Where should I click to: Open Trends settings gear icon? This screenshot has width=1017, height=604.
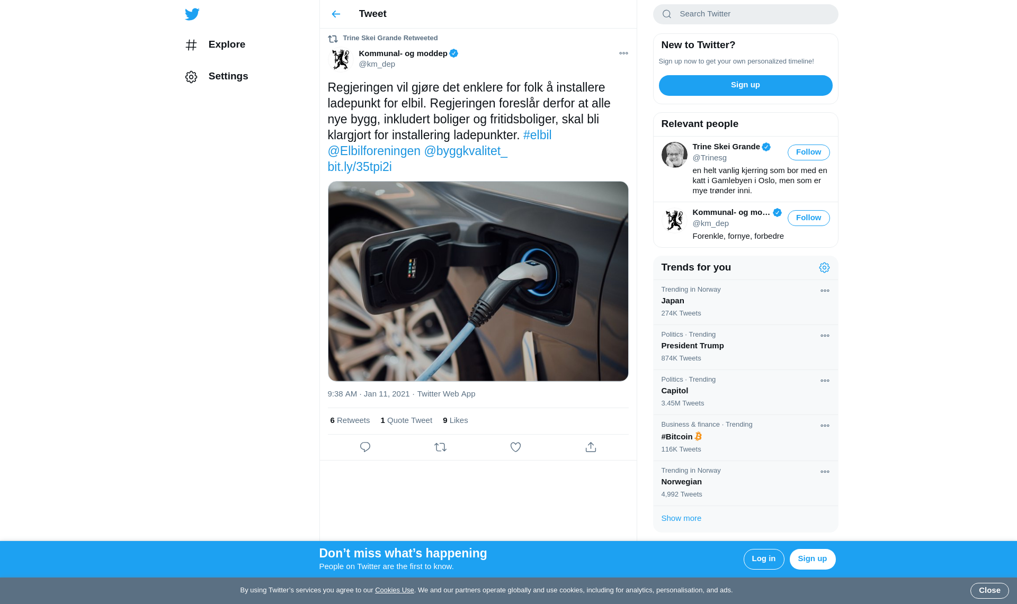[x=824, y=268]
